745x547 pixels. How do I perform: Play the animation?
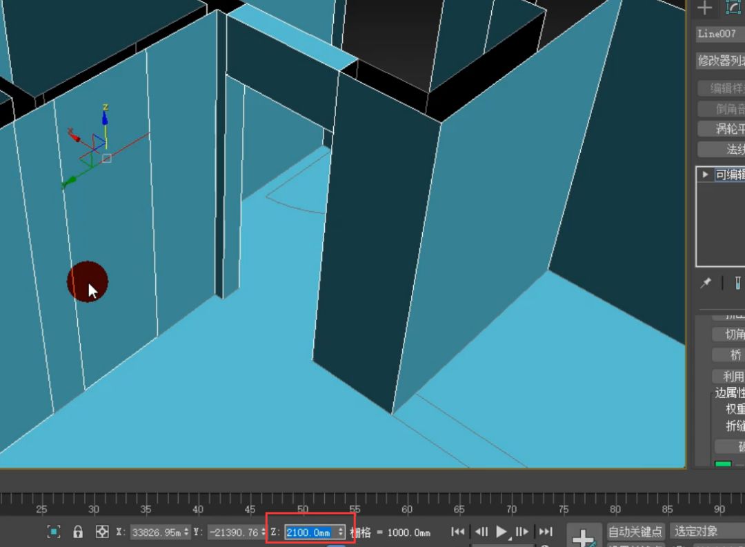coord(501,531)
